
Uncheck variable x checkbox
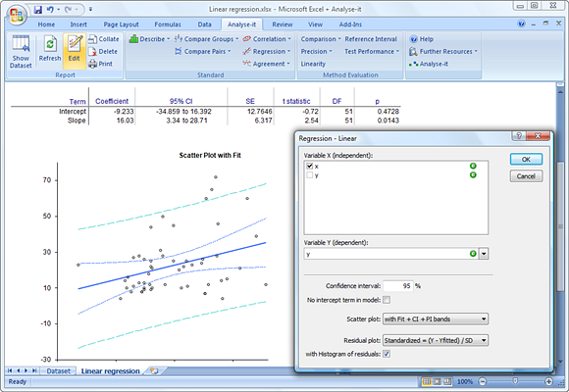click(310, 166)
